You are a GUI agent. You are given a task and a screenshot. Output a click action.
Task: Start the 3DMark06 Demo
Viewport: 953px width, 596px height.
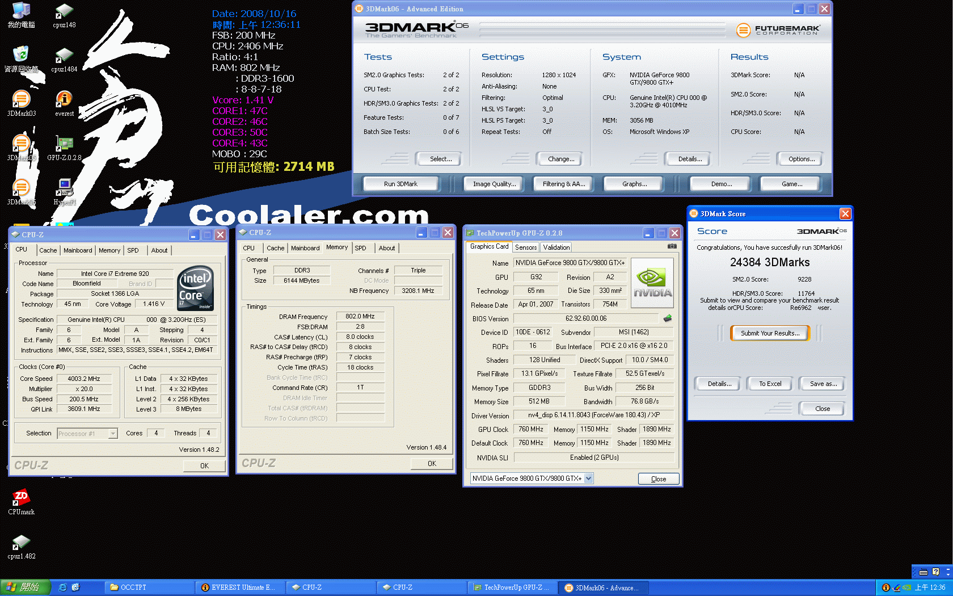(721, 184)
